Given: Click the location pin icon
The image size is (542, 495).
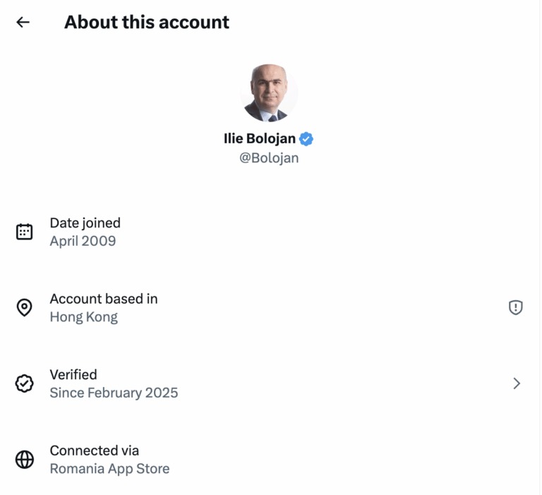Looking at the screenshot, I should 25,308.
